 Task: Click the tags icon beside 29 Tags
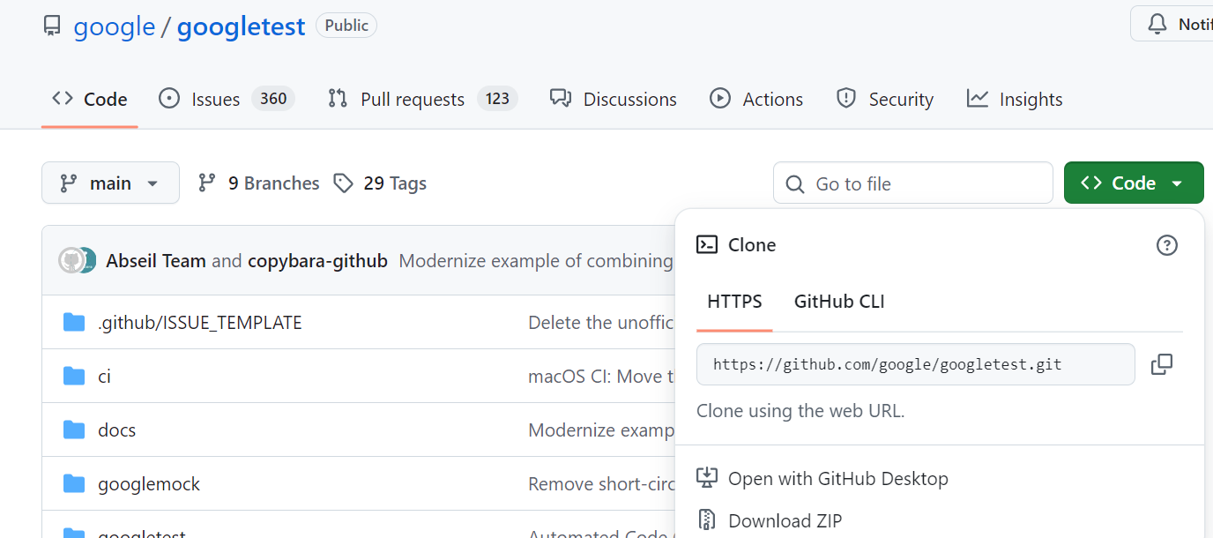coord(343,183)
